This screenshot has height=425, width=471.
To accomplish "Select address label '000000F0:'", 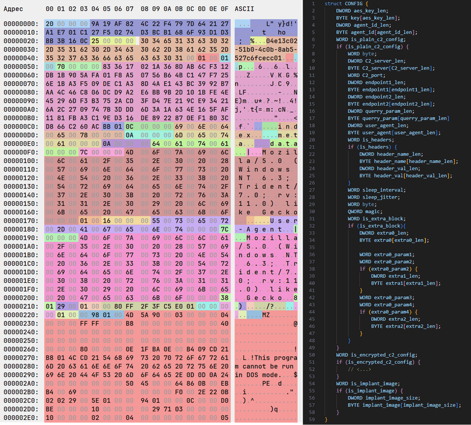I will pyautogui.click(x=21, y=152).
